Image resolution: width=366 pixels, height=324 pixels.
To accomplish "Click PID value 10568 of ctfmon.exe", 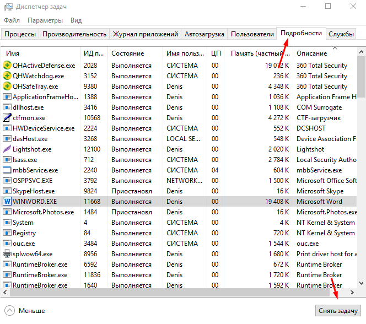I will click(92, 118).
